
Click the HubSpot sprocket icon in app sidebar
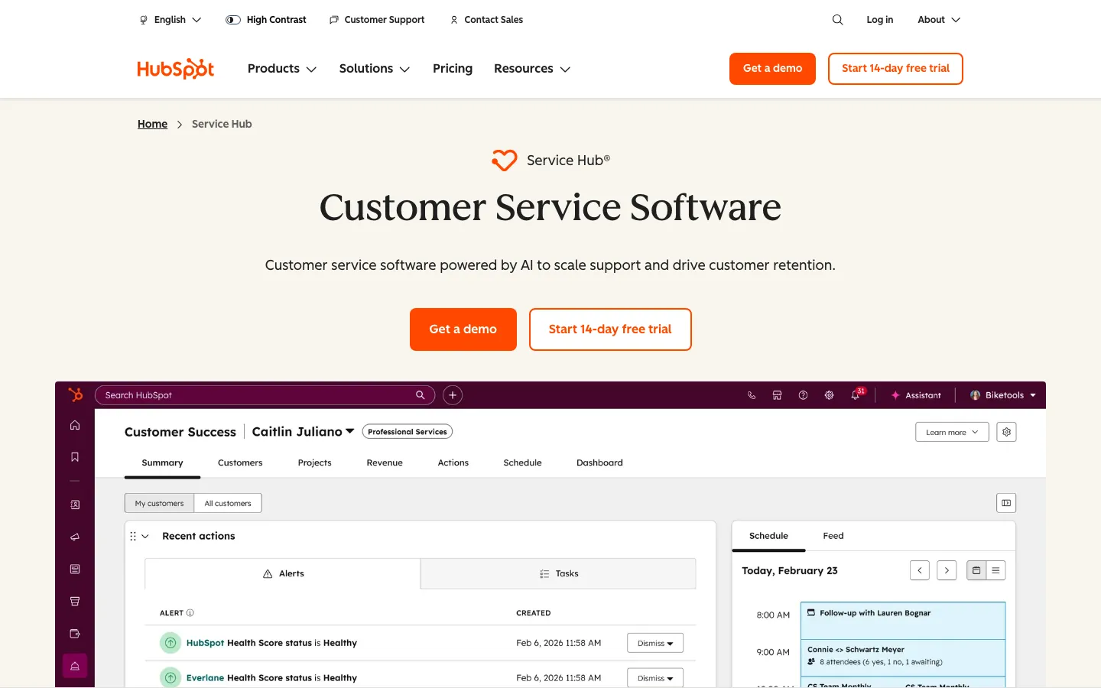pos(75,394)
